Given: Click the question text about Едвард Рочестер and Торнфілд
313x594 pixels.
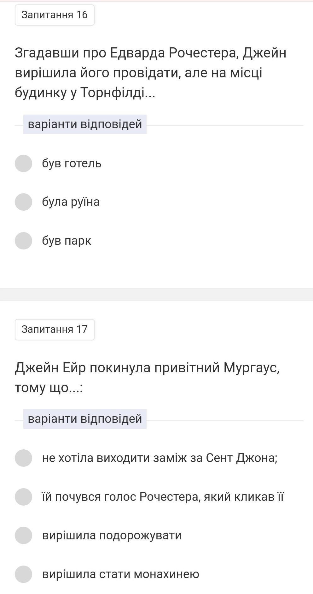Looking at the screenshot, I should [x=150, y=73].
